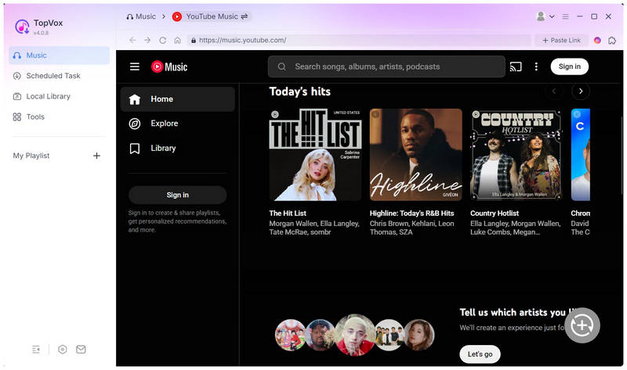Select Explore in YouTube Music navigation

[178, 124]
